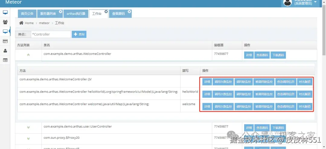The height and width of the screenshot is (149, 326).
Task: Open the 系统管理员 account dropdown arrow
Action: [x=315, y=2]
